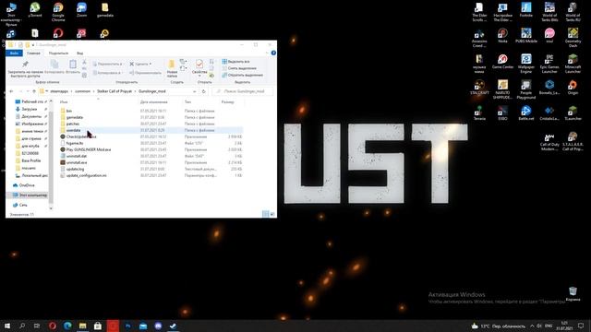Click the search Gunslinger_mod field
Image resolution: width=591 pixels, height=332 pixels.
pyautogui.click(x=242, y=91)
